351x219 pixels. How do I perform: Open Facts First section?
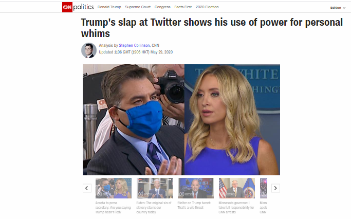tap(183, 7)
